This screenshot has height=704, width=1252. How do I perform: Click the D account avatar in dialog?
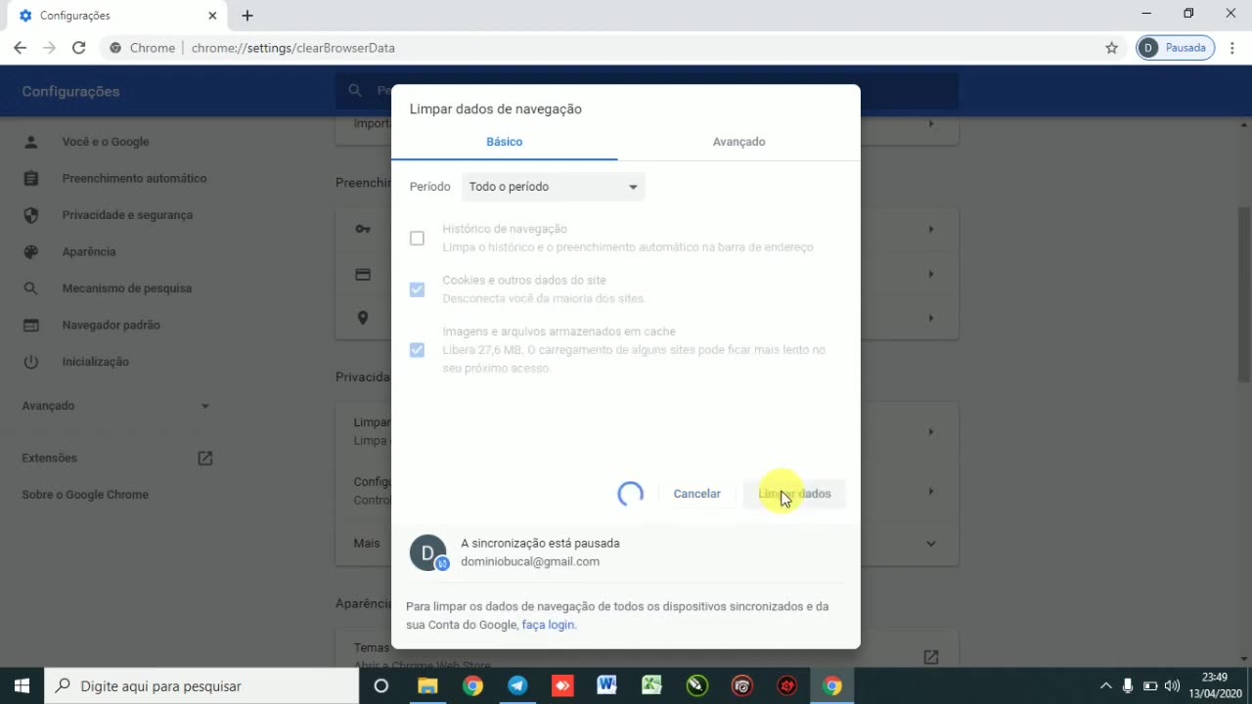tap(427, 552)
